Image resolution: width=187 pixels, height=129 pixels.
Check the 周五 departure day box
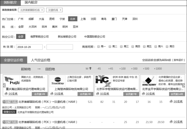tap(144, 47)
